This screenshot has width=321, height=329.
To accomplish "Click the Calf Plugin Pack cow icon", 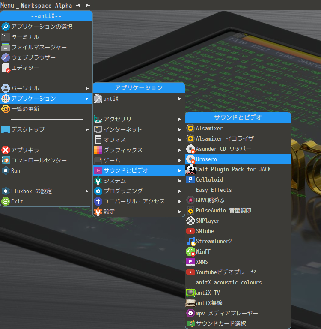I will [190, 169].
